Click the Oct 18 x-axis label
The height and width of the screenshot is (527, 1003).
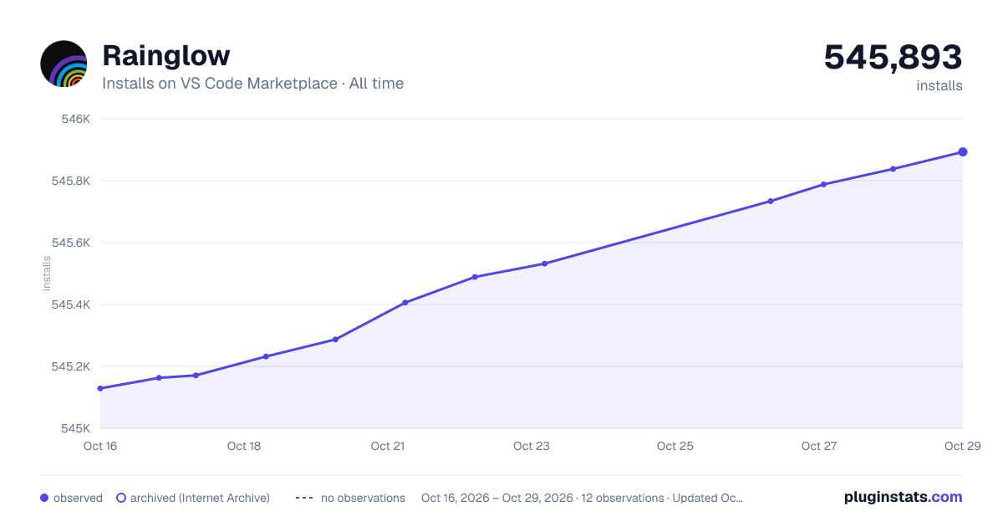pyautogui.click(x=244, y=446)
